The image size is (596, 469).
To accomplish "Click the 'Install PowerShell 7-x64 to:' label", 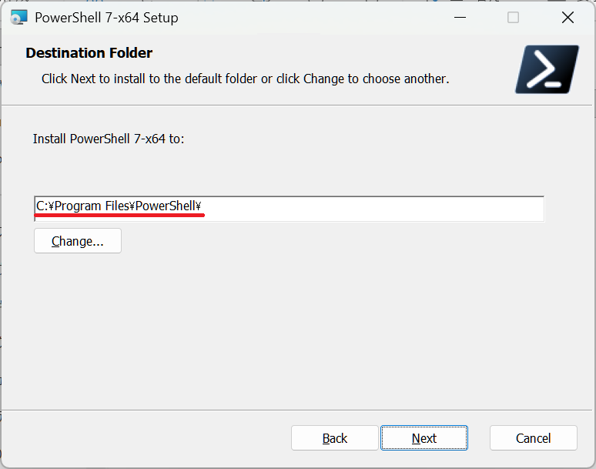I will pyautogui.click(x=109, y=139).
